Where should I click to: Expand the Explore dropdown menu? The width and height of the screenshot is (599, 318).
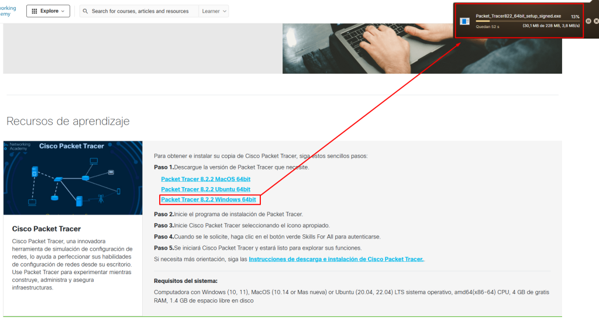48,11
